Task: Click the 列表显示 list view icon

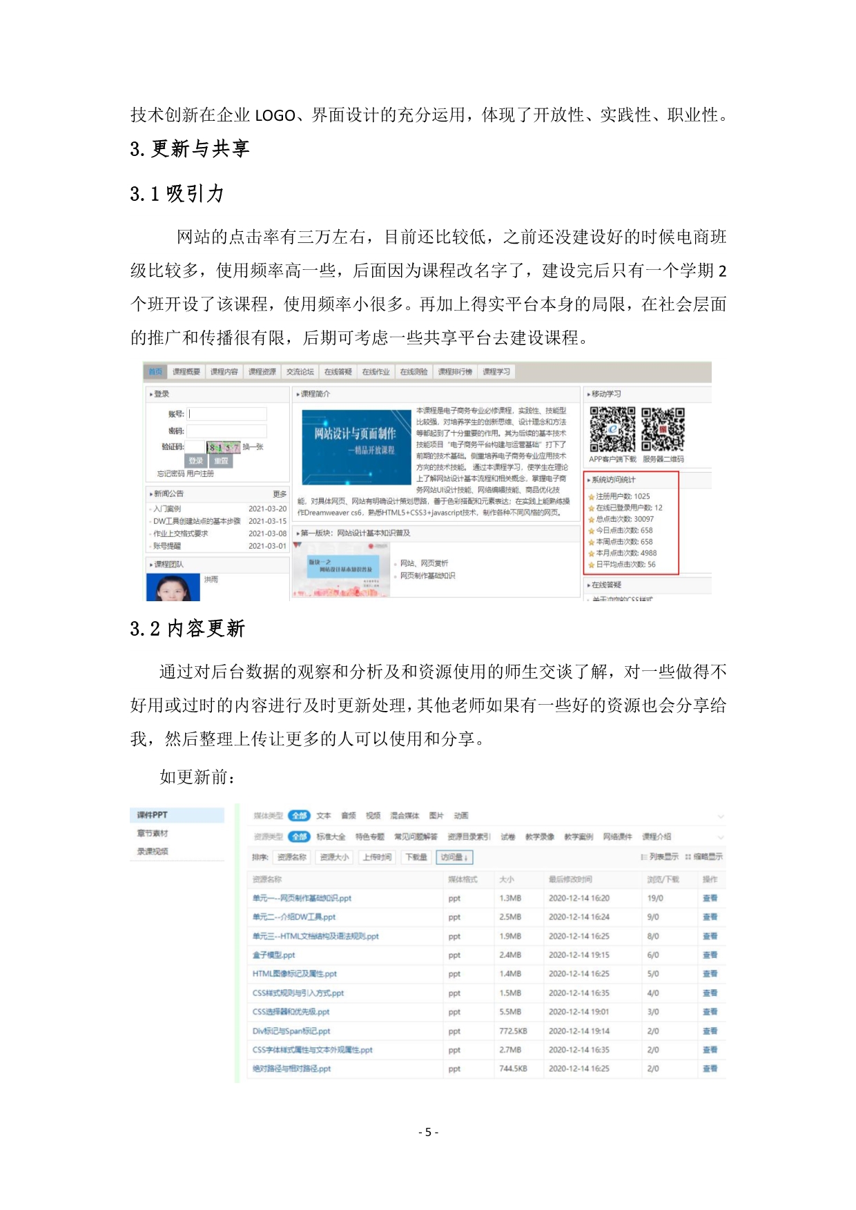Action: tap(644, 857)
